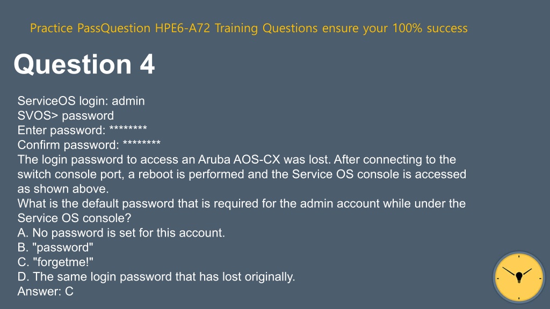Select answer option A no password
This screenshot has width=550, height=309.
121,233
